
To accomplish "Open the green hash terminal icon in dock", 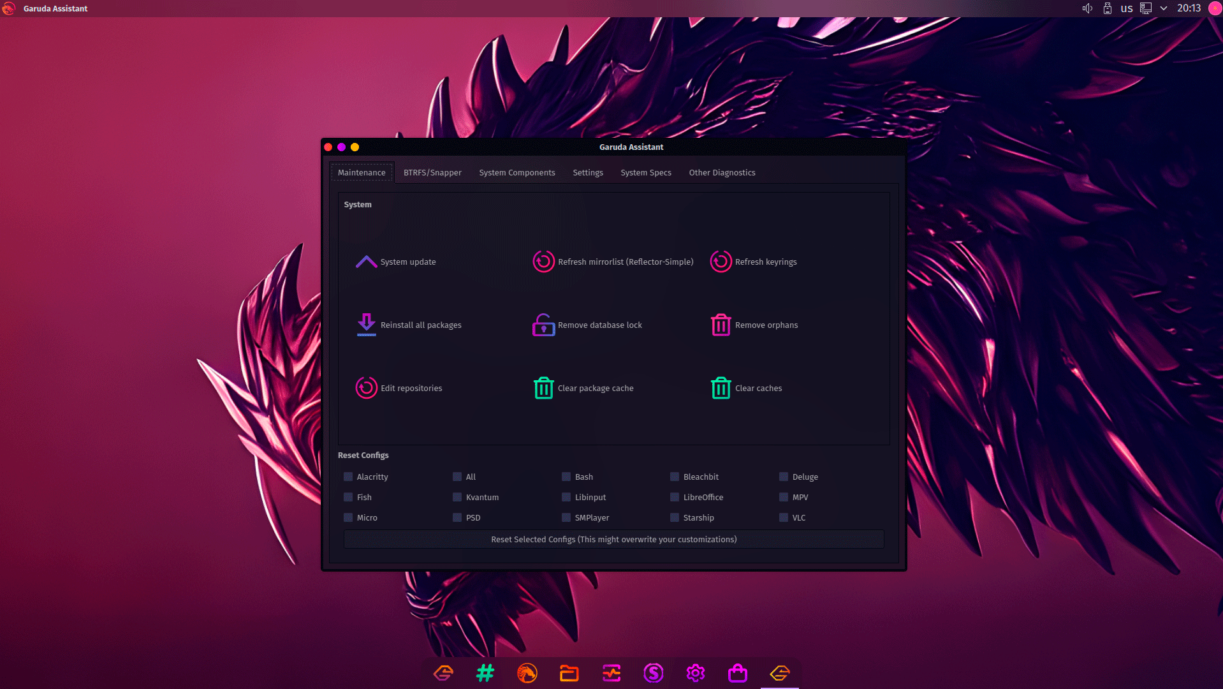I will (x=485, y=672).
